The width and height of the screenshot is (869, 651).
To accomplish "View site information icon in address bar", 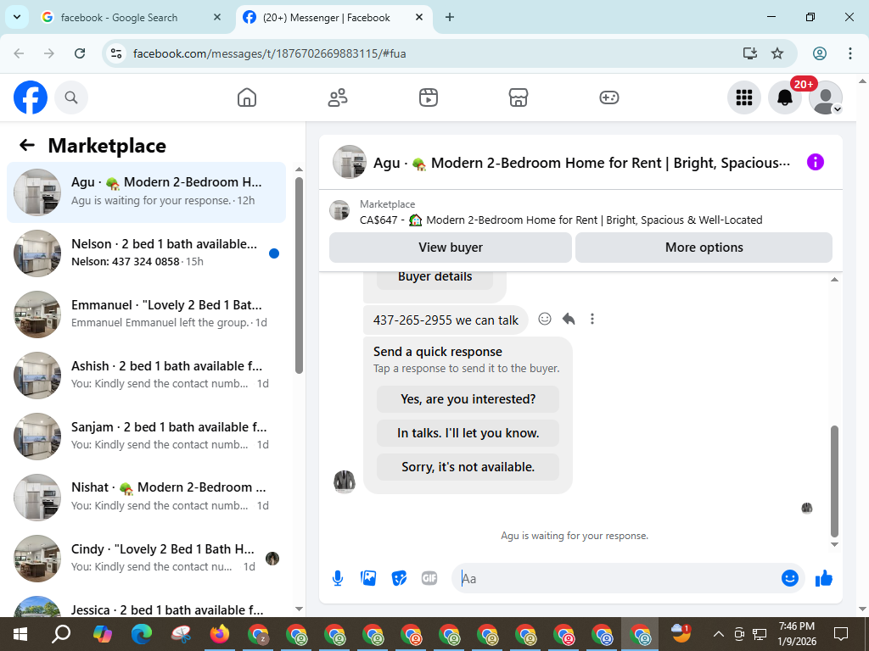I will coord(116,53).
